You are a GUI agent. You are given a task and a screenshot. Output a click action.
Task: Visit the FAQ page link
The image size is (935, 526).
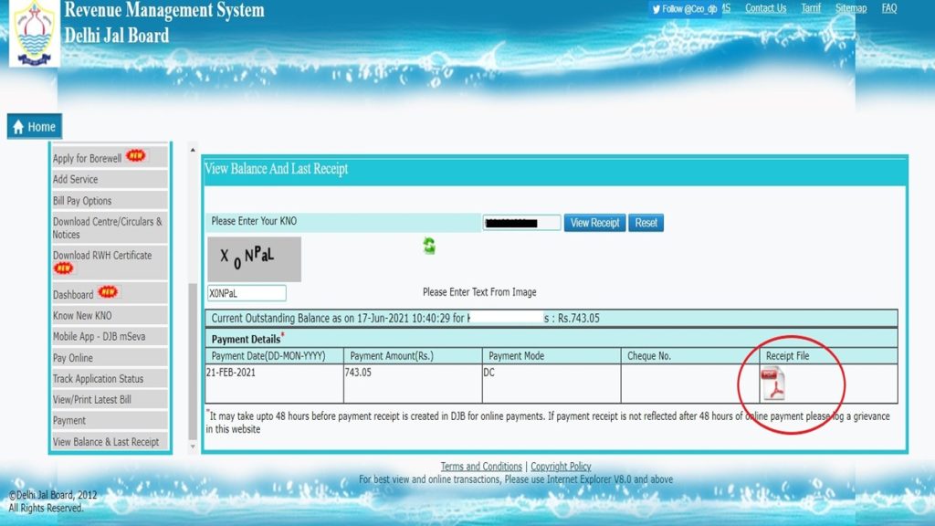888,7
